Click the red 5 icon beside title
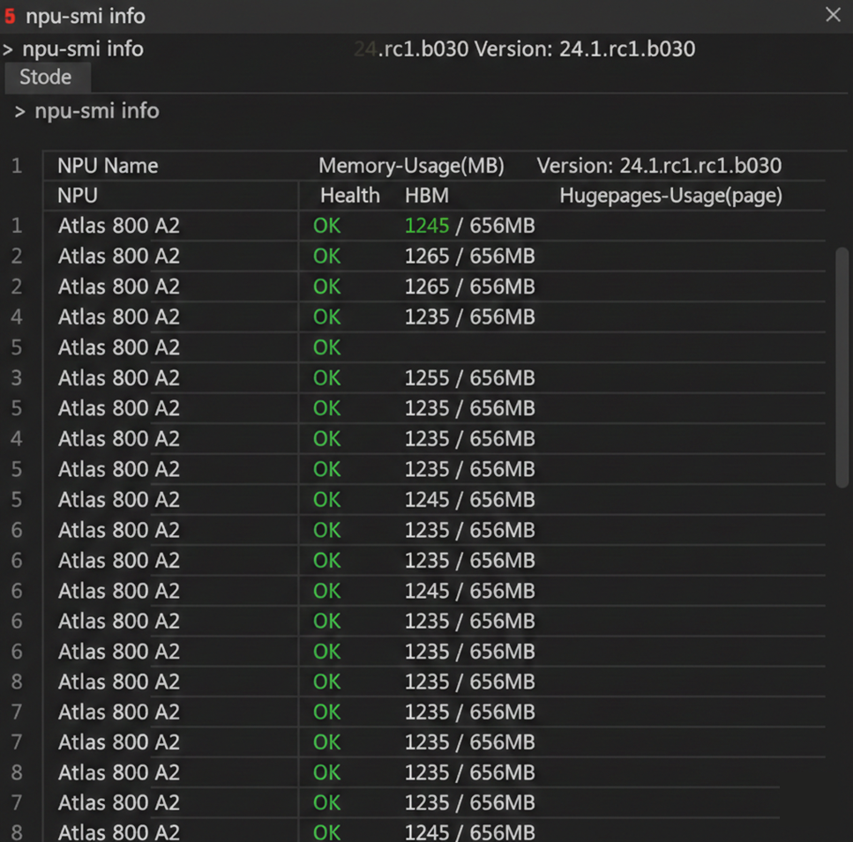The height and width of the screenshot is (842, 853). point(10,16)
